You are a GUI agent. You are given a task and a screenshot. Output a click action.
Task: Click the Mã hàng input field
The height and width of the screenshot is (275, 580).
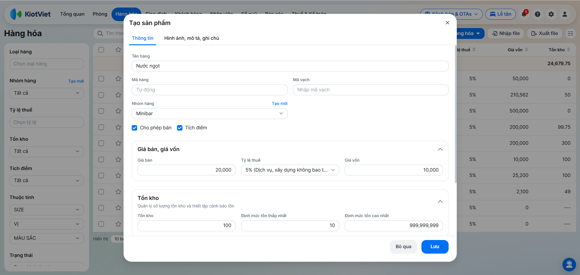pos(209,90)
